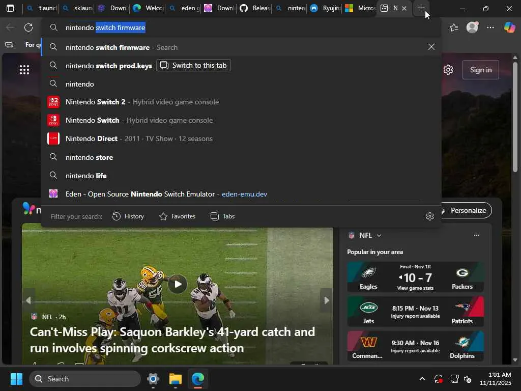Open the network display tray icon
521x391 pixels.
click(x=454, y=379)
